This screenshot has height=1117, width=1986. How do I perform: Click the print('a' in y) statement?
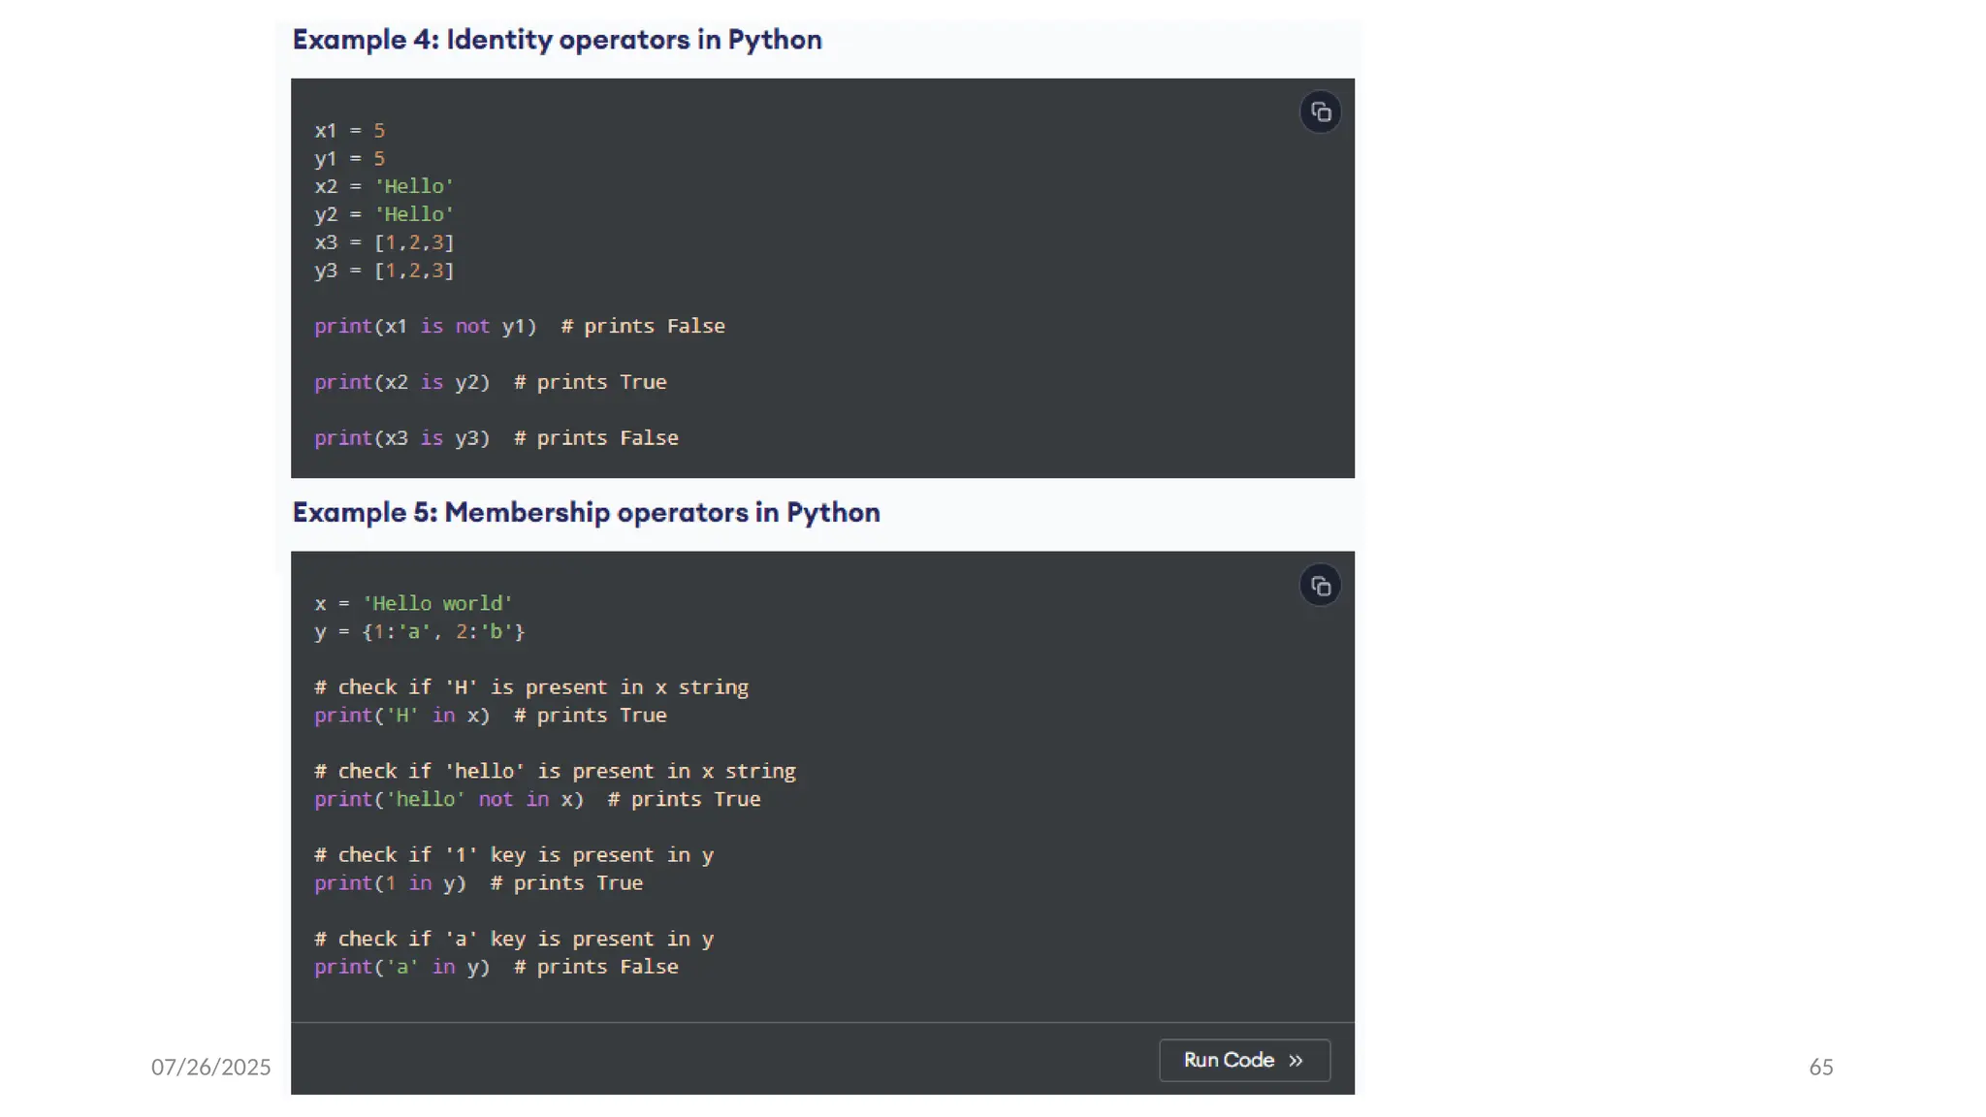401,968
